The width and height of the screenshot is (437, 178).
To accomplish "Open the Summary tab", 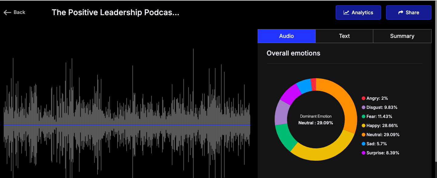I will pos(402,36).
